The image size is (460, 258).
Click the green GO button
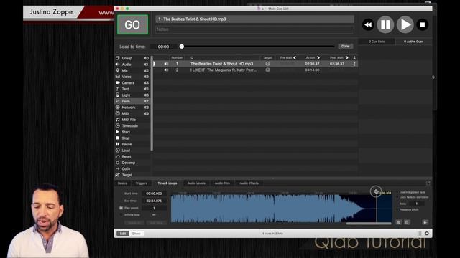[132, 24]
